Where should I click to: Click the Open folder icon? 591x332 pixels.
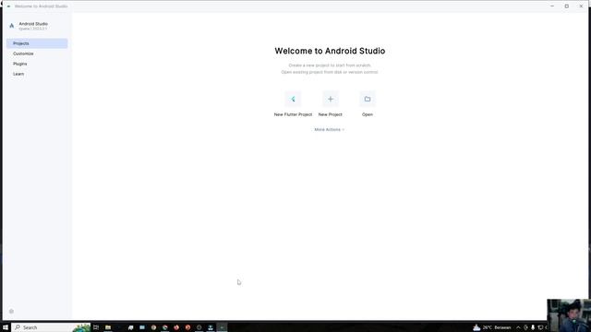point(368,99)
